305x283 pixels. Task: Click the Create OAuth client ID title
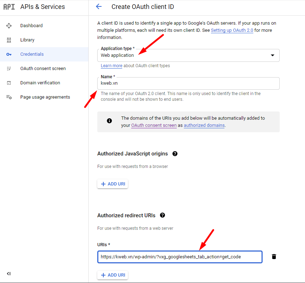coord(143,7)
